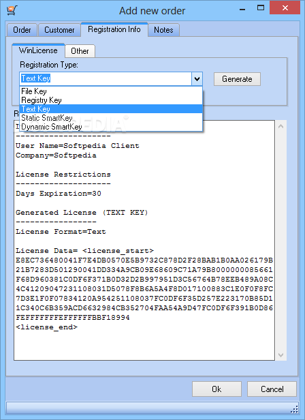Click the 'License Data= <license_start>' line
Viewport: 305px width, 420px height.
click(84, 251)
